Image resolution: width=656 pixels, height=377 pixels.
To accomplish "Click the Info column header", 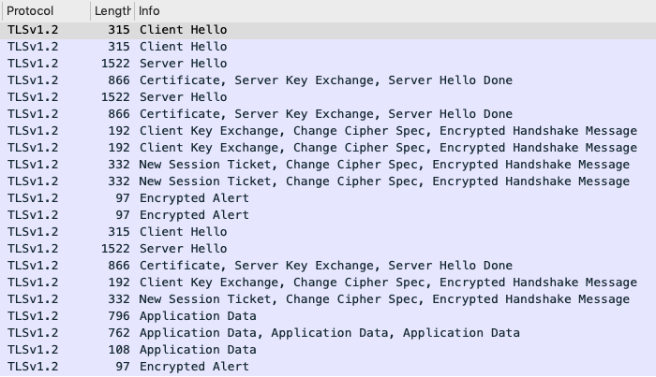I will click(395, 11).
